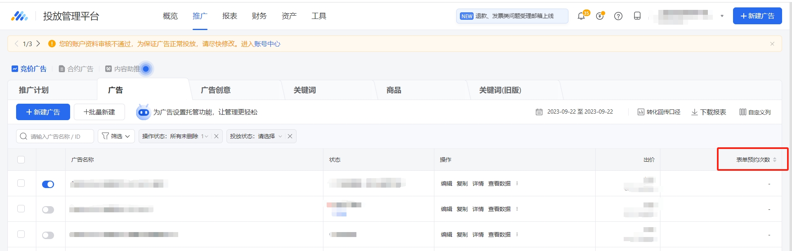Image resolution: width=792 pixels, height=251 pixels.
Task: Select all ads with header checkbox
Action: coord(21,160)
